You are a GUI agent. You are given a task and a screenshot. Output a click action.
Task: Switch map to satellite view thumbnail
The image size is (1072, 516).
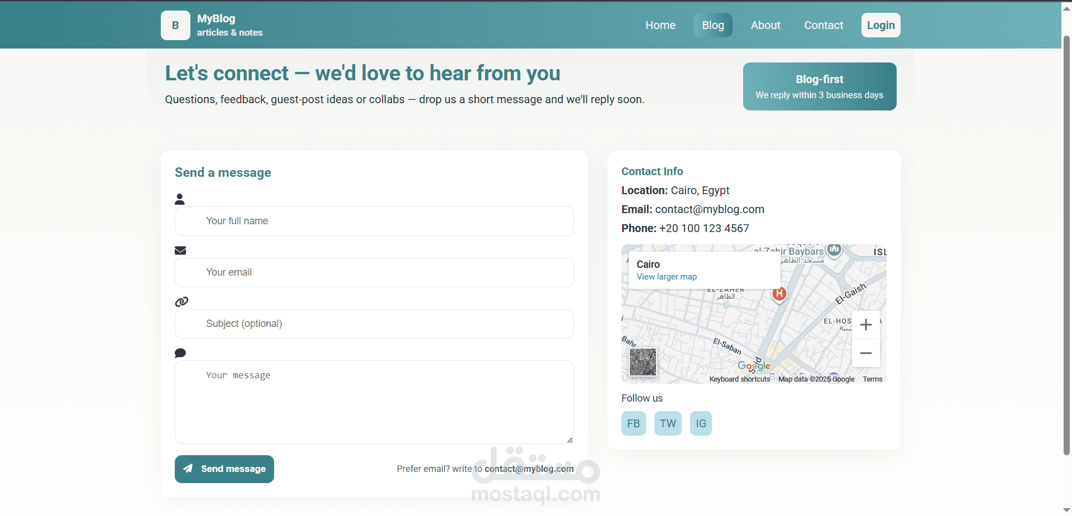click(643, 362)
